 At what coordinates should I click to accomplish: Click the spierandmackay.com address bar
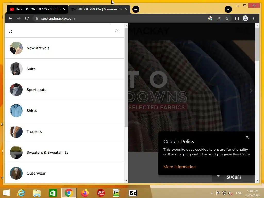[58, 18]
